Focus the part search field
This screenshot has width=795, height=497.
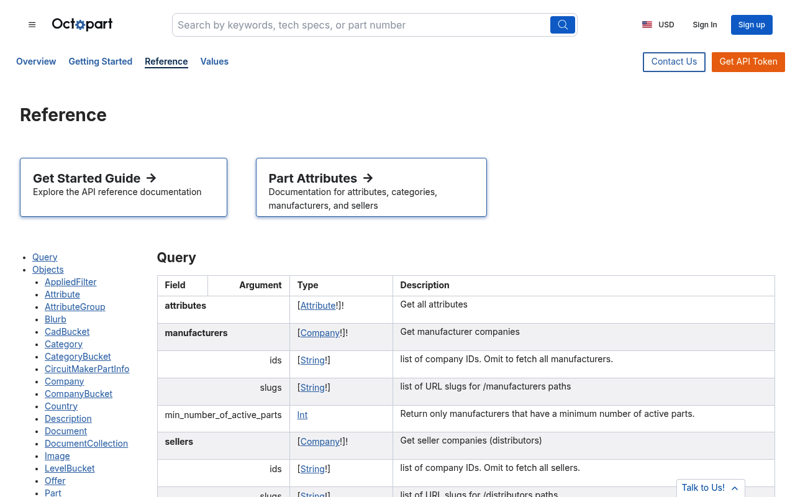[x=361, y=25]
